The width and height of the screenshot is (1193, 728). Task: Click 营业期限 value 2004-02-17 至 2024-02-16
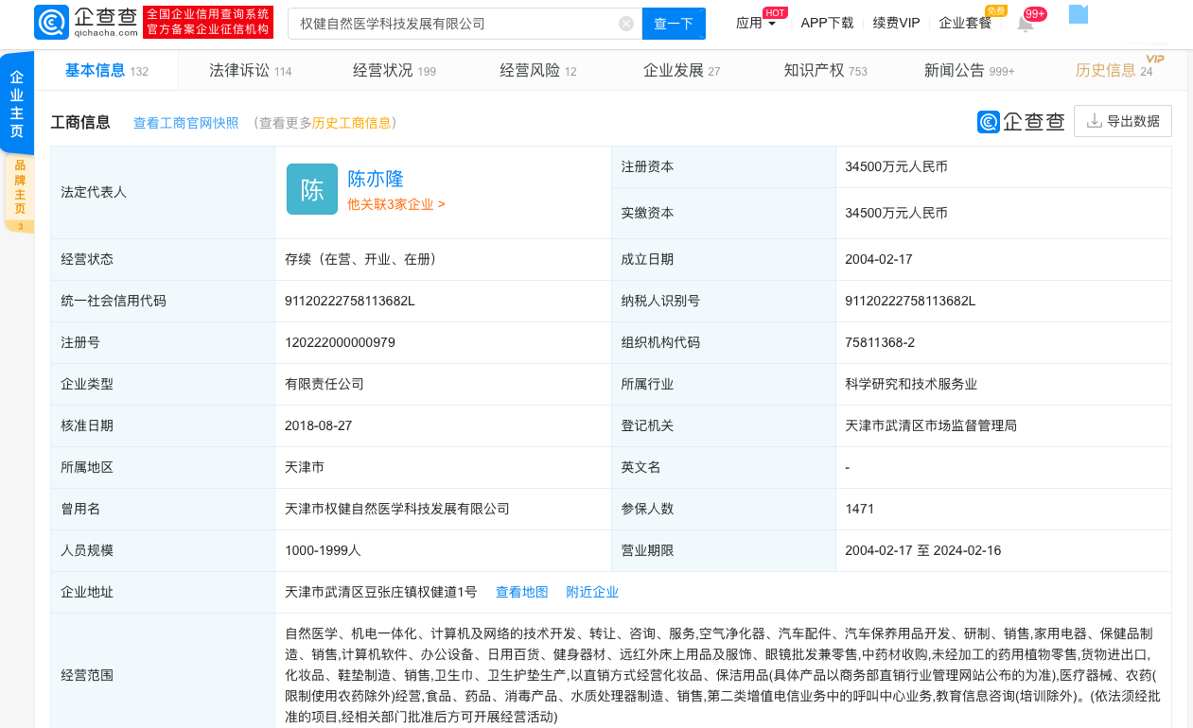click(x=923, y=550)
